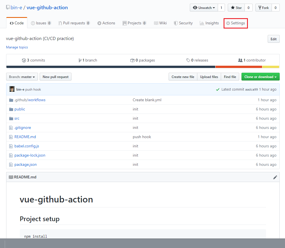Open the .github/workflows folder
Screen dimensions: 285x248
pos(30,100)
